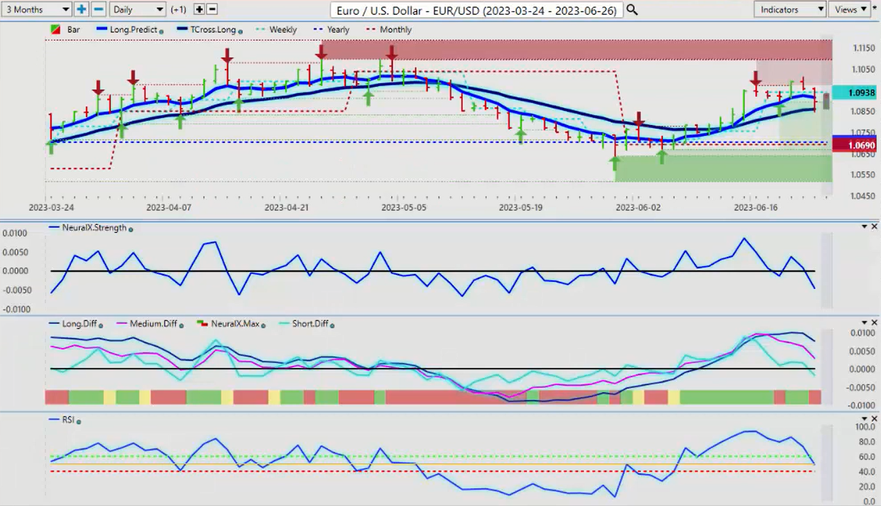Collapse the RSI panel arrow
Image resolution: width=881 pixels, height=506 pixels.
coord(865,419)
